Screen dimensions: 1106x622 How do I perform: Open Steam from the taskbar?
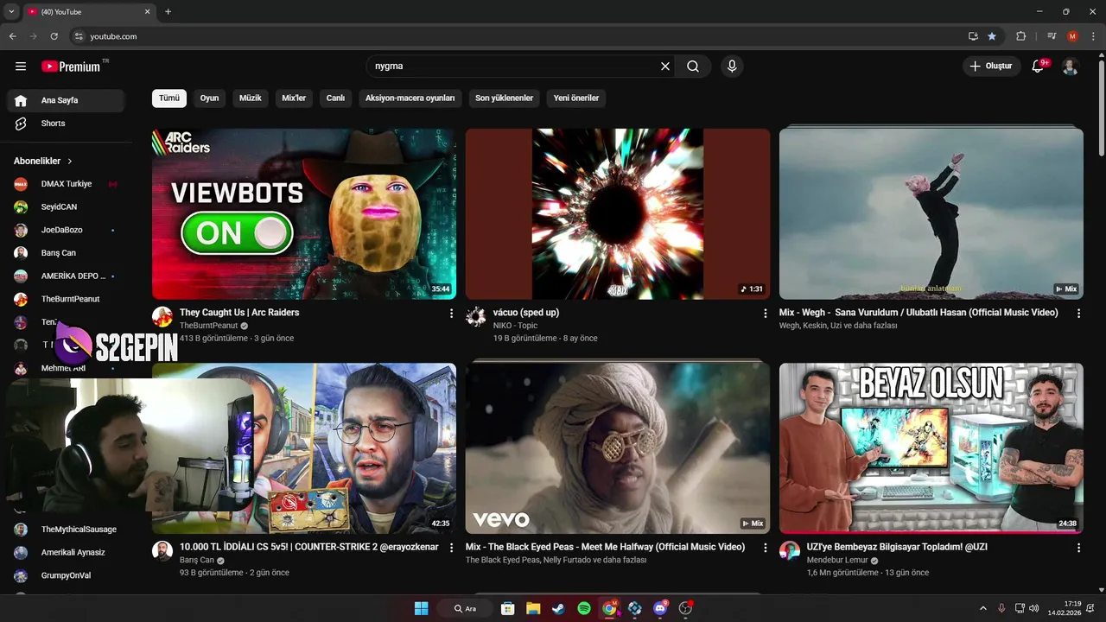tap(558, 608)
